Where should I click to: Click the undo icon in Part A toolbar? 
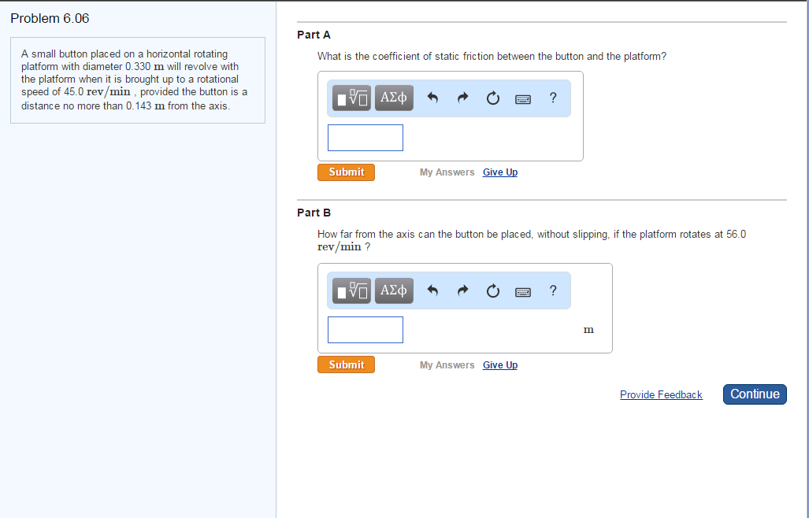[432, 98]
